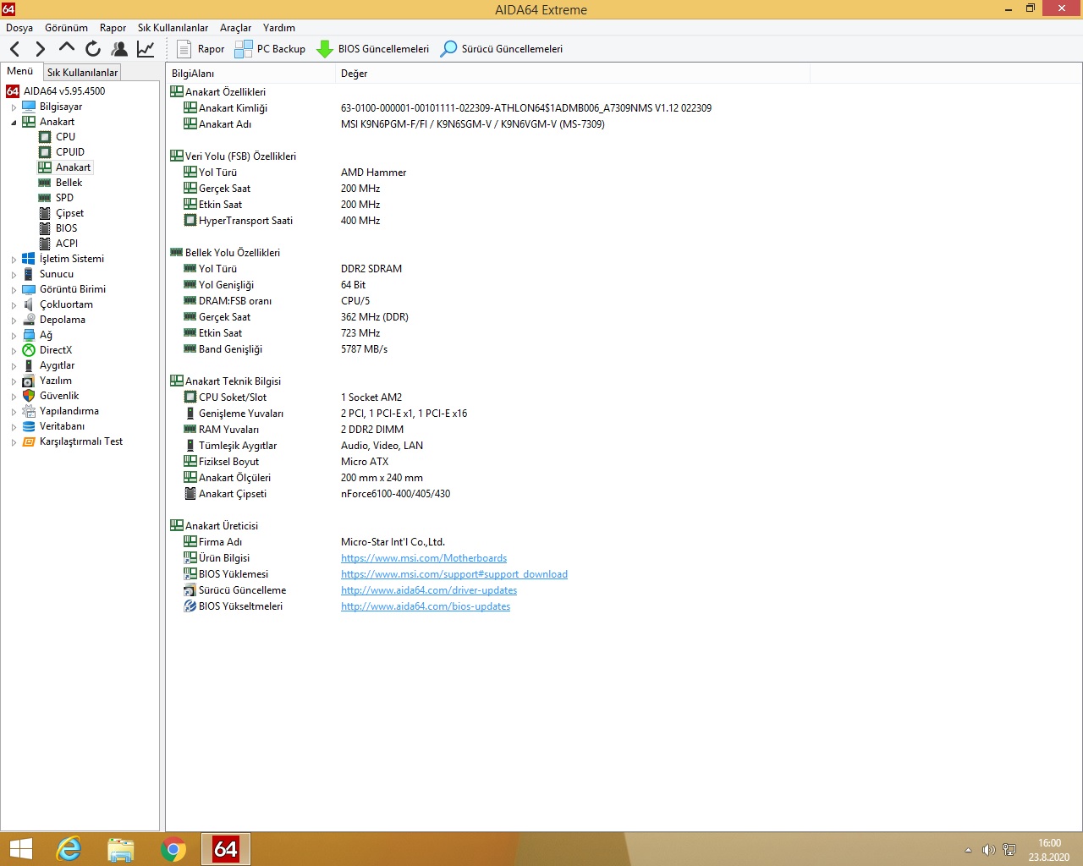Click the Rapor toolbar button

coord(201,49)
